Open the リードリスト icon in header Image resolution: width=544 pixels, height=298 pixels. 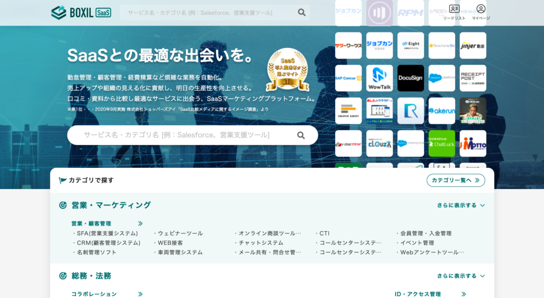click(x=454, y=13)
